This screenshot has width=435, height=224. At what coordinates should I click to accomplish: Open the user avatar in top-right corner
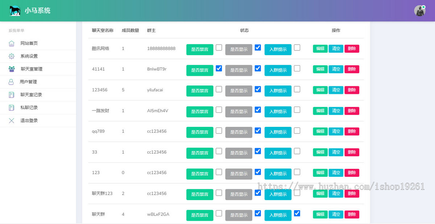pos(419,11)
